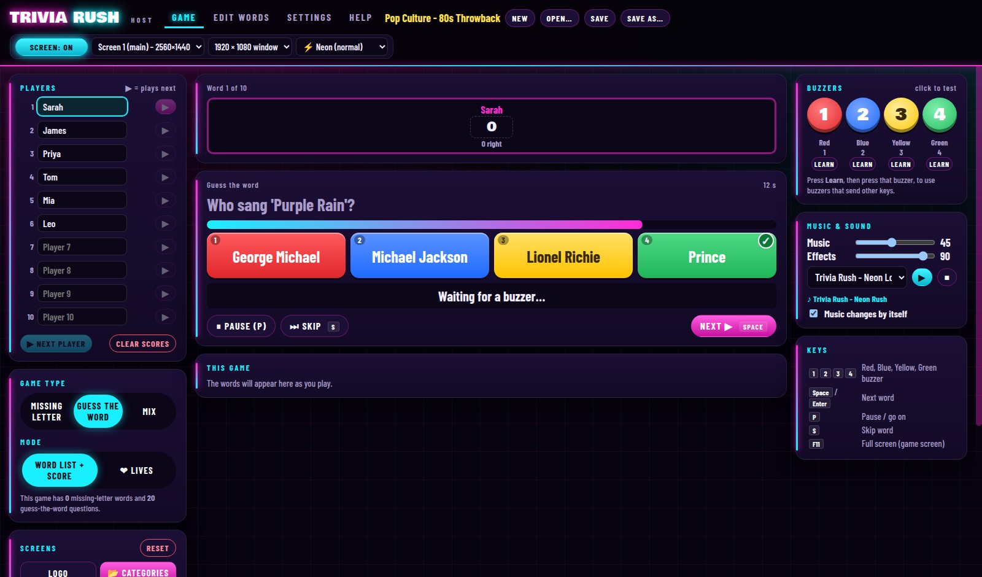Screen dimensions: 982x577
Task: Pick answer Michael Jackson
Action: click(x=420, y=255)
